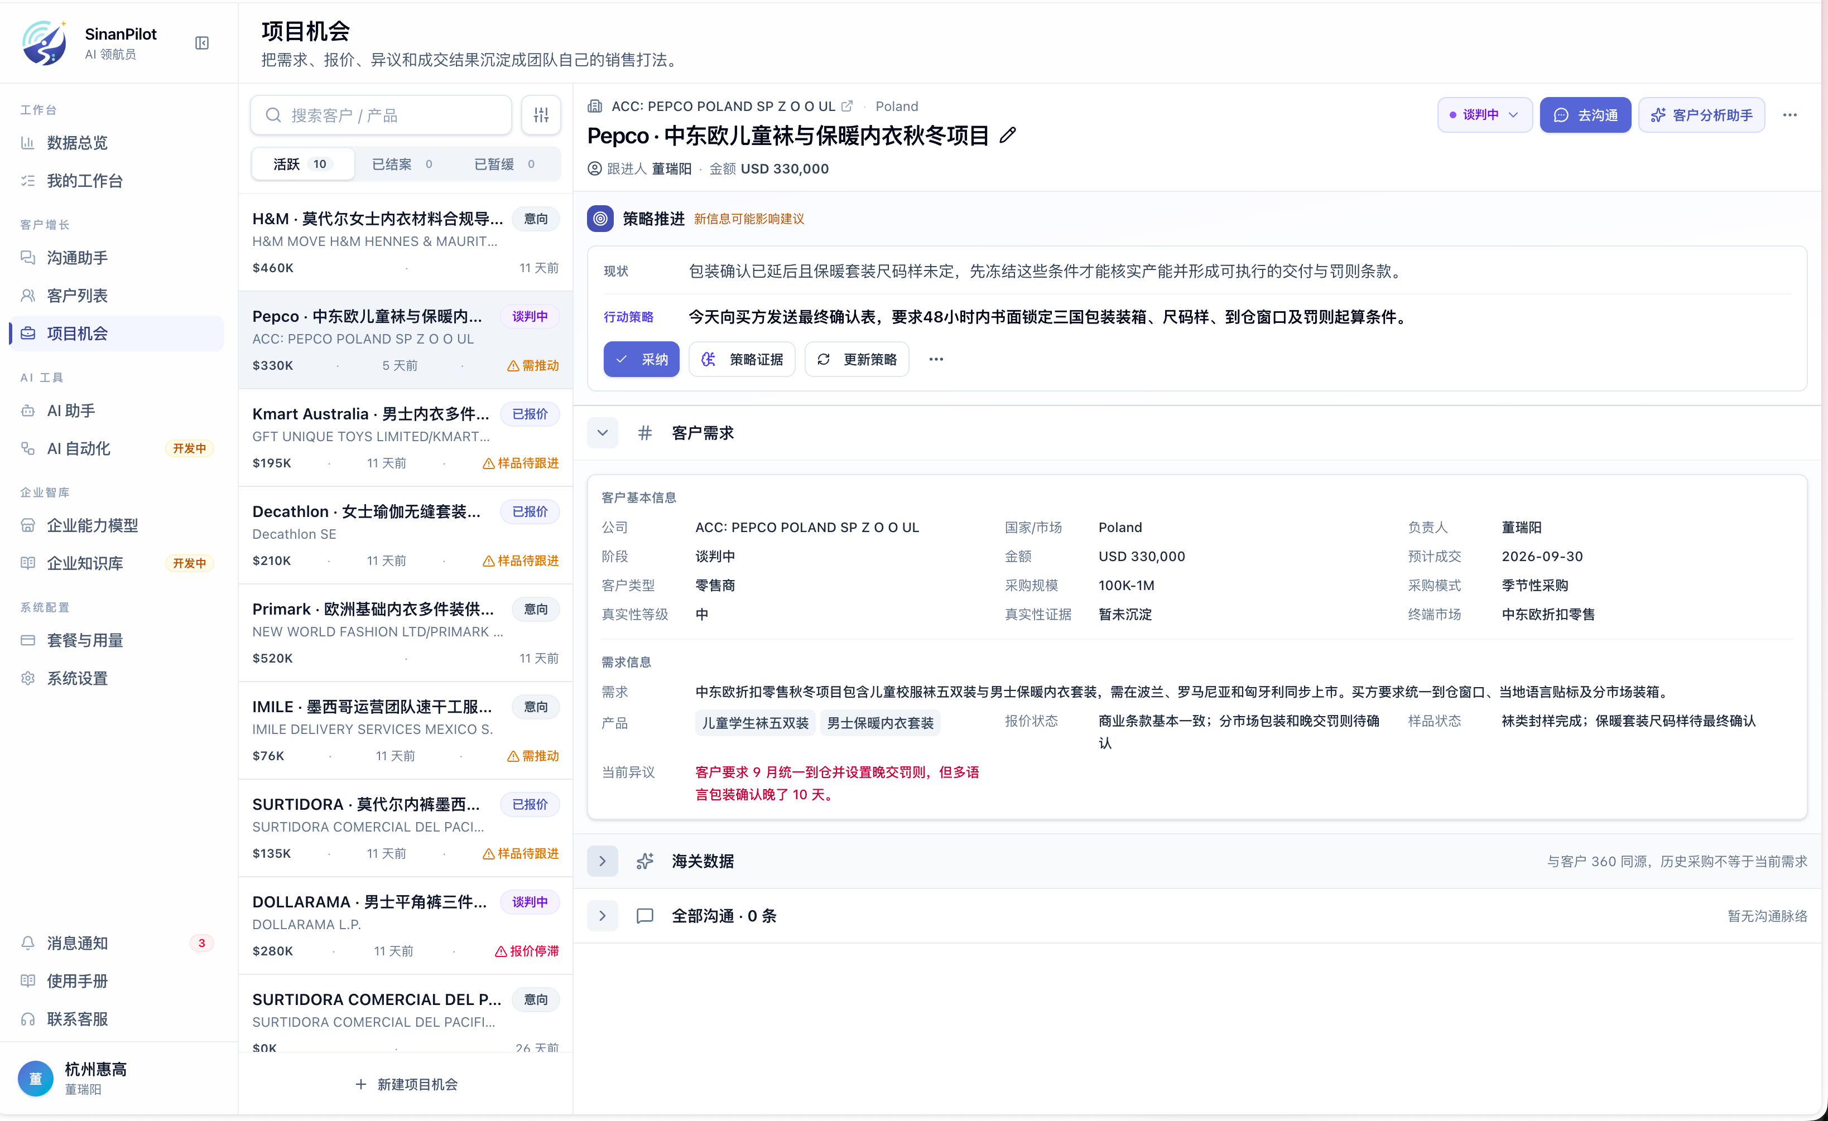Select 项目机会 in sidebar
The image size is (1828, 1121).
[x=116, y=334]
